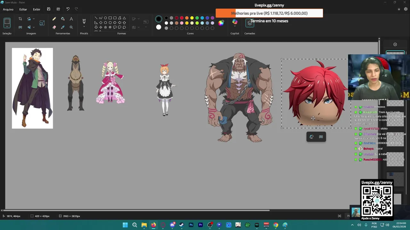The height and width of the screenshot is (230, 410).
Task: Add a new layer with plus button
Action: coord(395,44)
